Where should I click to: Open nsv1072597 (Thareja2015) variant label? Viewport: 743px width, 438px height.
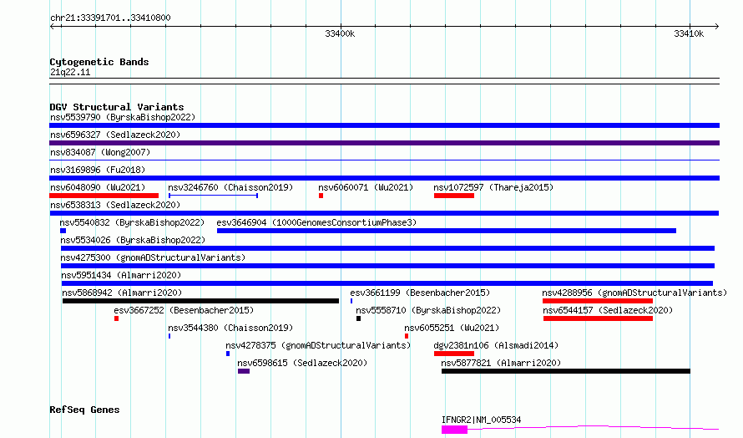[493, 187]
